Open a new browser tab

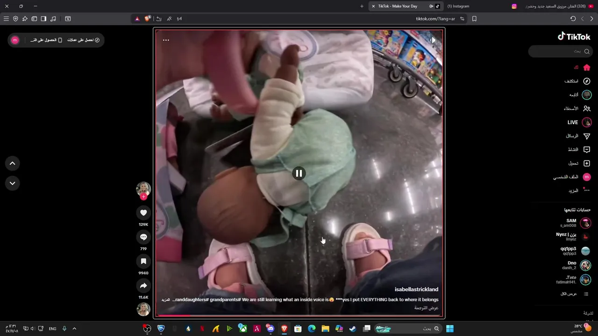362,6
